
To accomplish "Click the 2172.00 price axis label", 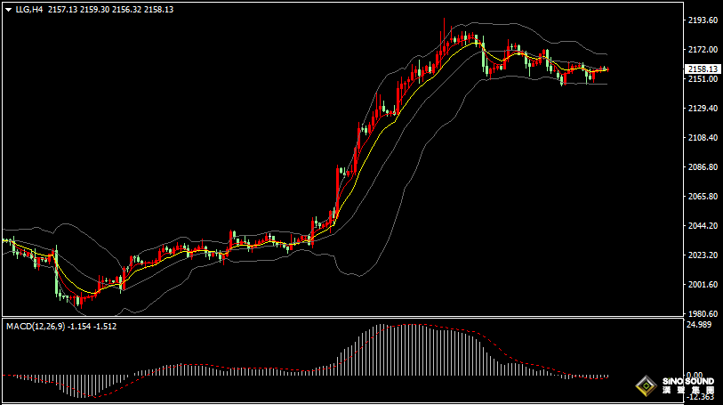I will [703, 49].
